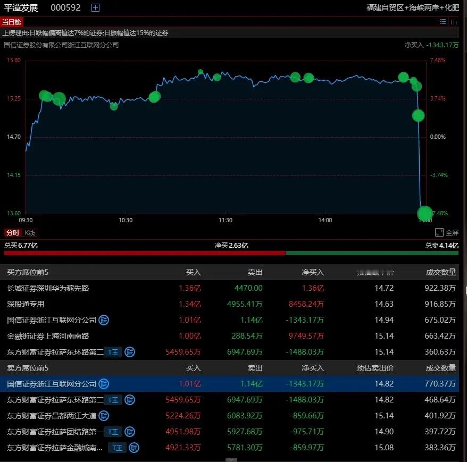Open 东方财富证券昌都两江大道 seller row
Screen dimensions: 467x462
[x=229, y=416]
